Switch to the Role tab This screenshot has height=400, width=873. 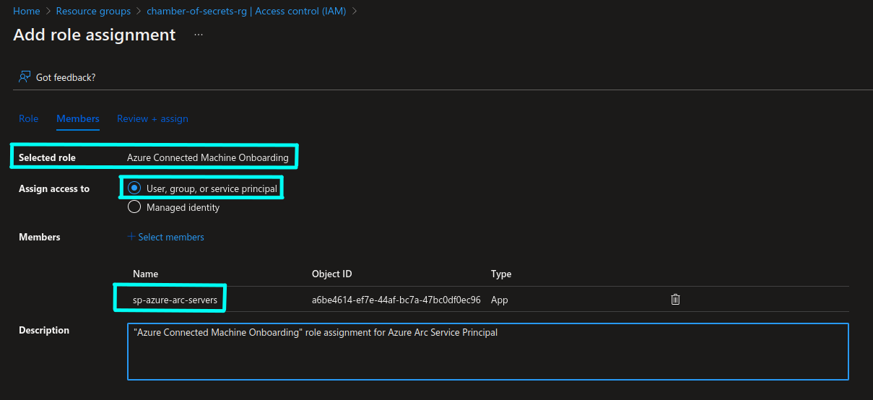(x=29, y=118)
